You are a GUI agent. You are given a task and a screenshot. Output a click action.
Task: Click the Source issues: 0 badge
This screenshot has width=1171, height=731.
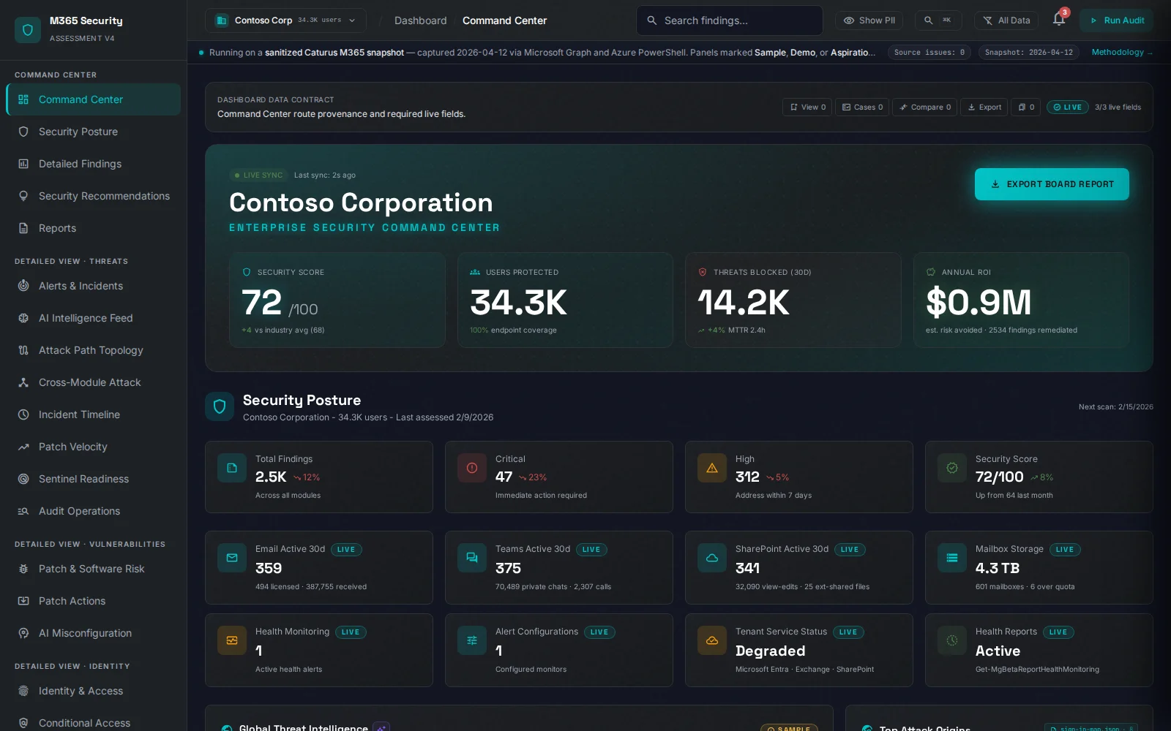coord(929,52)
